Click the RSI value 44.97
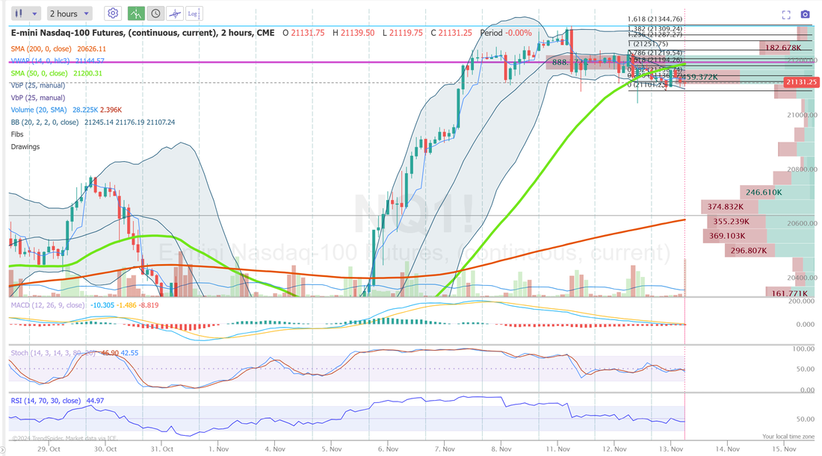Image resolution: width=822 pixels, height=456 pixels. pos(96,401)
